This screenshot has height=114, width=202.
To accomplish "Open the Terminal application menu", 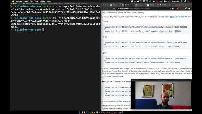I will (x=19, y=1).
